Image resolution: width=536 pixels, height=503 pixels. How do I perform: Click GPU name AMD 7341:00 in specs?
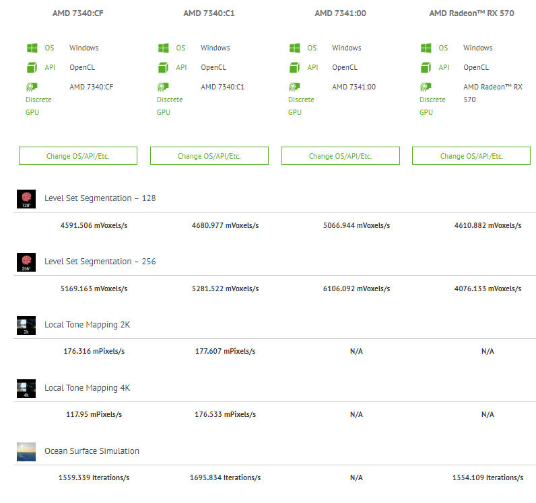354,87
